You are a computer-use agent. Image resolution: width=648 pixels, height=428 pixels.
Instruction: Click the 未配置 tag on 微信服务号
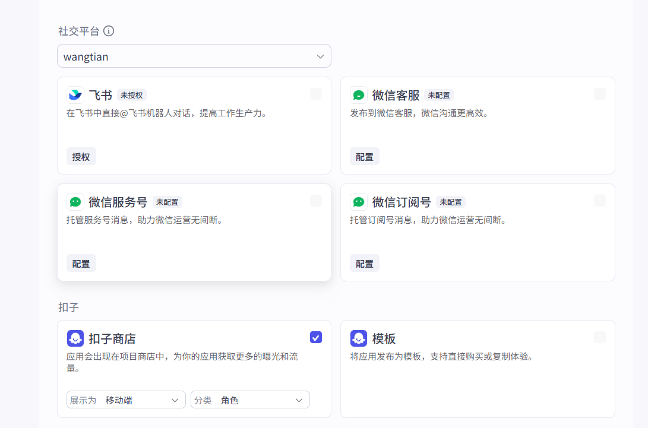coord(167,202)
